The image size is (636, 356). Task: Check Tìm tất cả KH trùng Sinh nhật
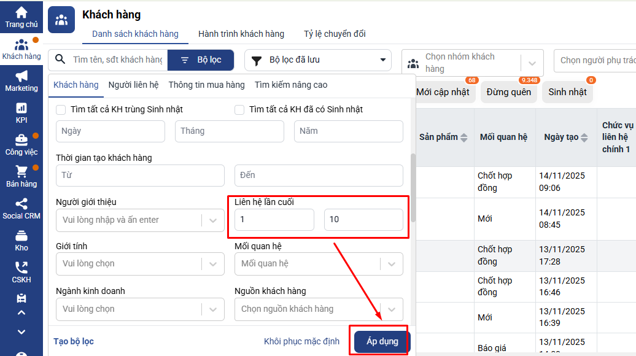61,110
